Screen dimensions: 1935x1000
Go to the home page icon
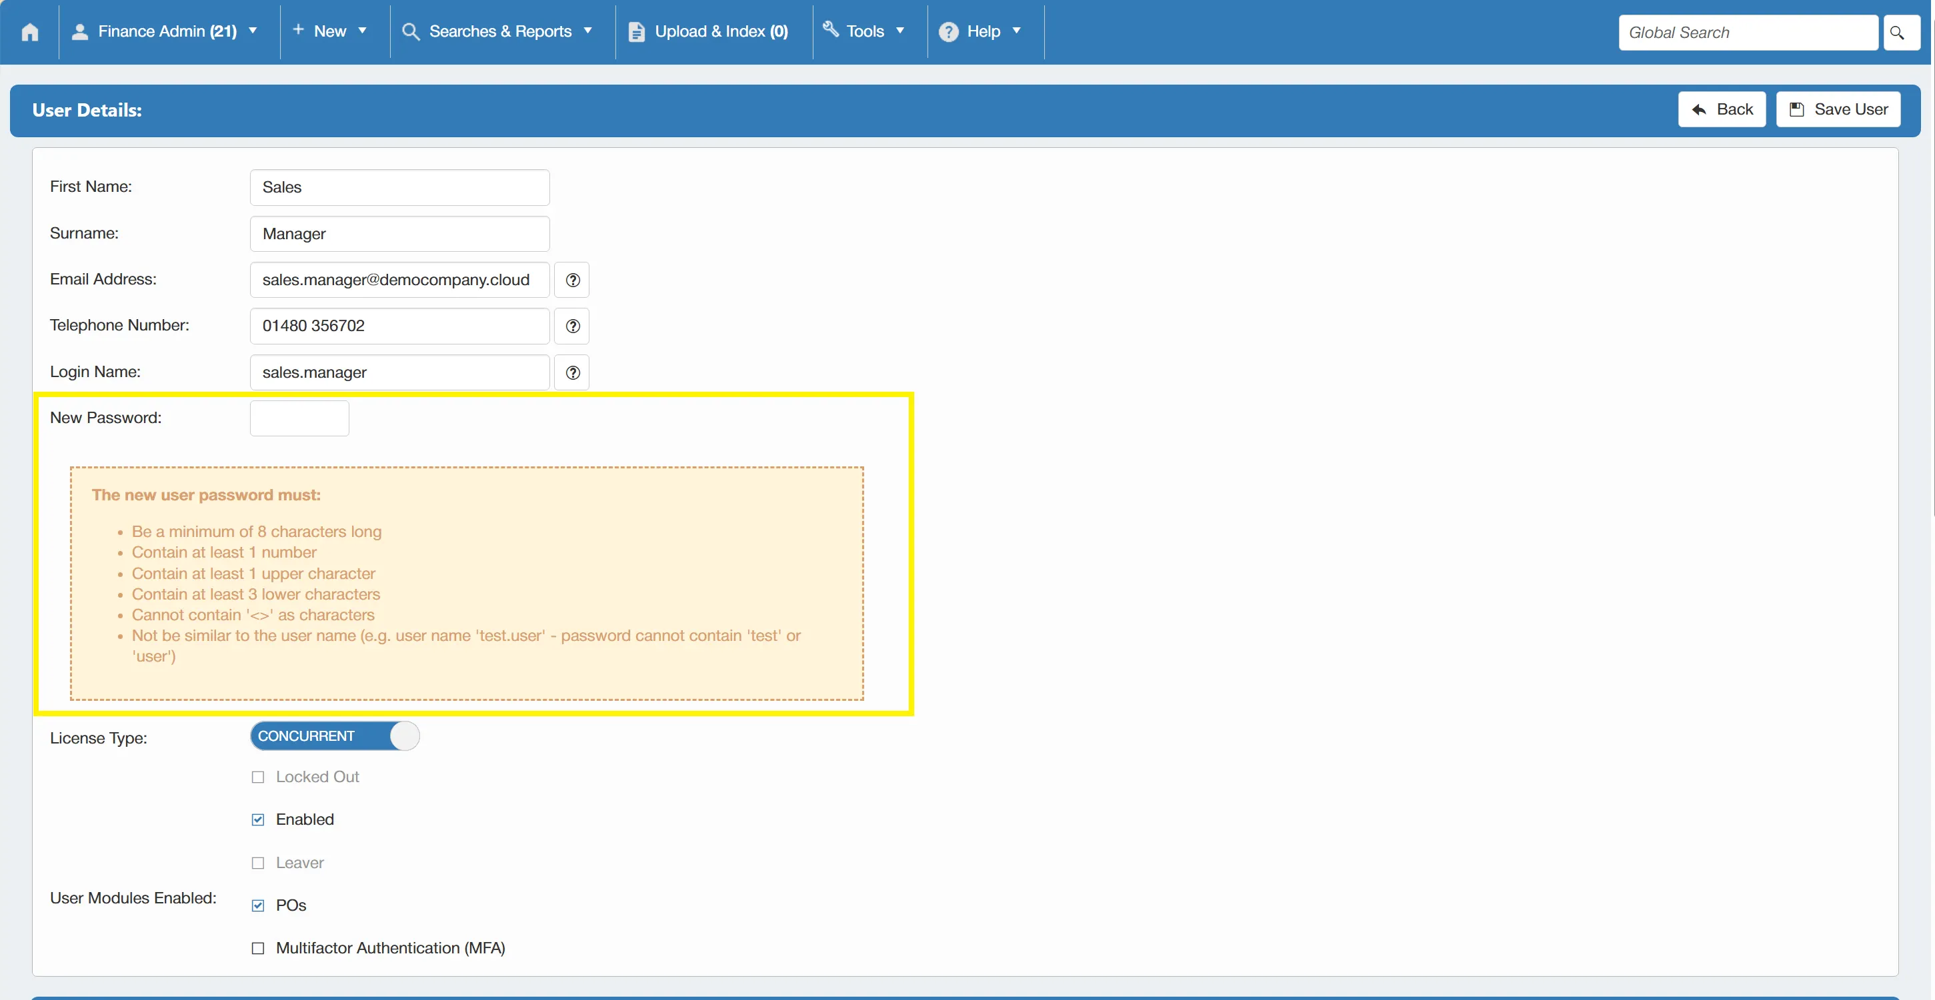click(30, 31)
